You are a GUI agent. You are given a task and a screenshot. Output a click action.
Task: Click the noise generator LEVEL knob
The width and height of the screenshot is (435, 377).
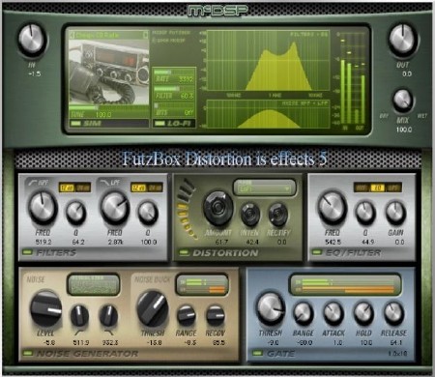point(45,308)
